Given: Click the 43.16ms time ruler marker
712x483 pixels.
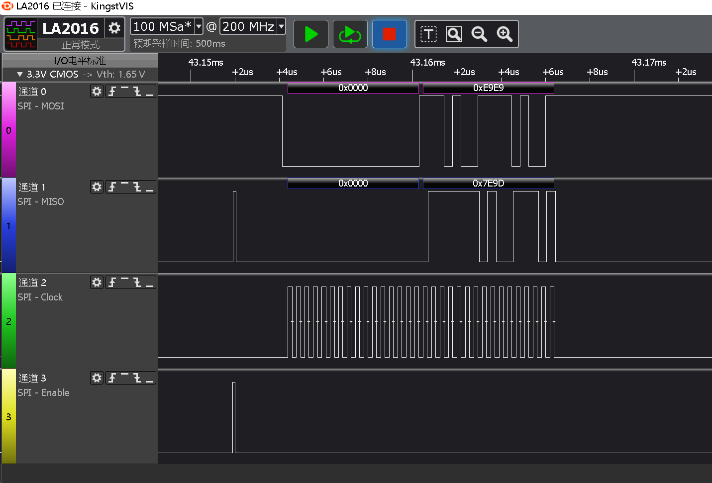Looking at the screenshot, I should [427, 62].
